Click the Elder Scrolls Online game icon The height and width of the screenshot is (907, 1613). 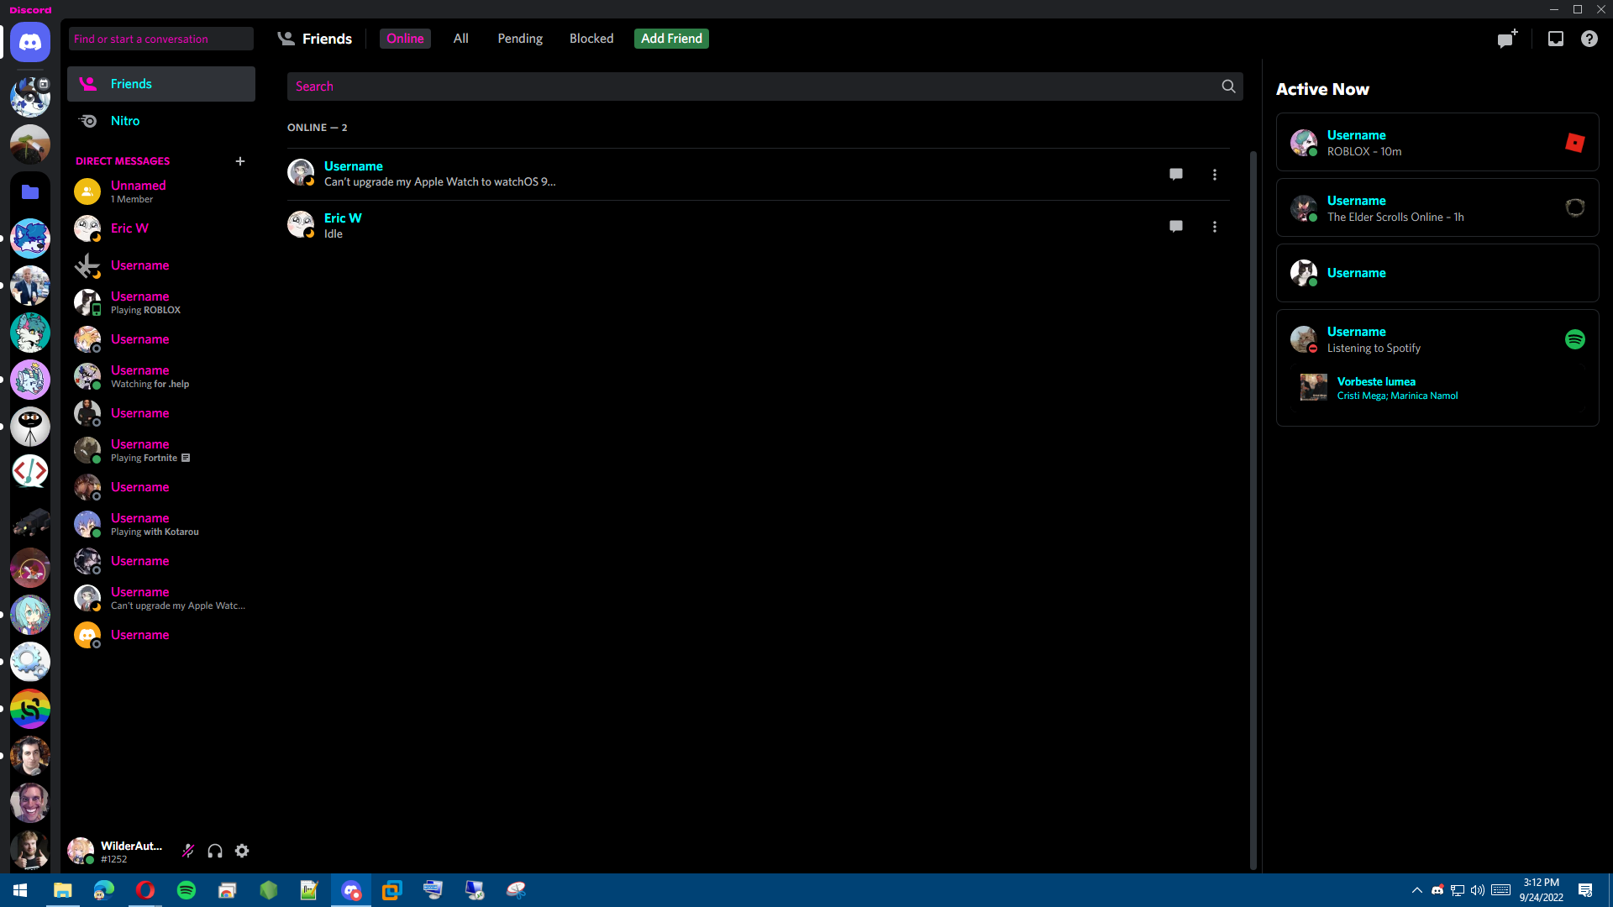click(x=1575, y=207)
